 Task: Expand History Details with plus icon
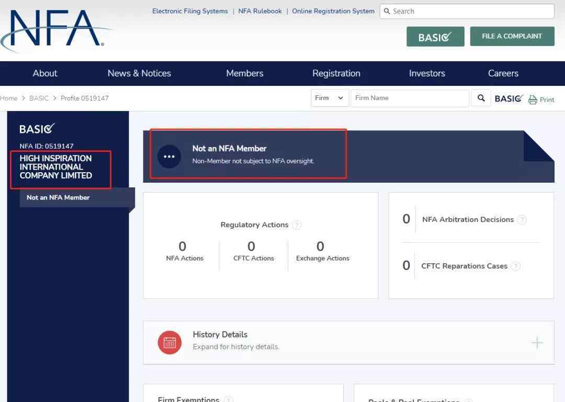click(x=537, y=342)
